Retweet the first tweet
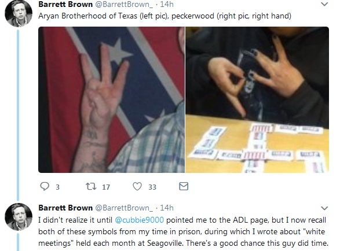 point(91,186)
